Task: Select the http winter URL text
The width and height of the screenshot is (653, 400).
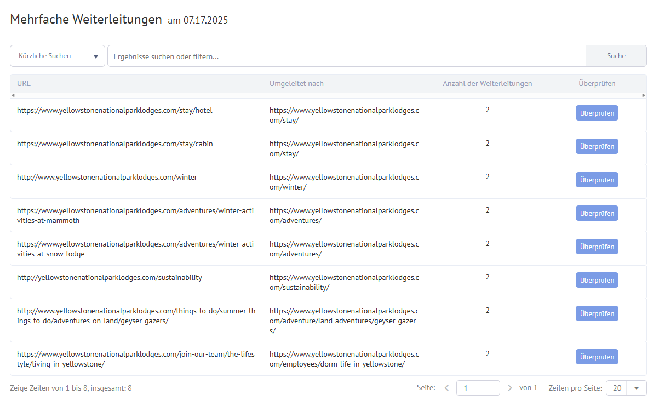Action: click(107, 177)
